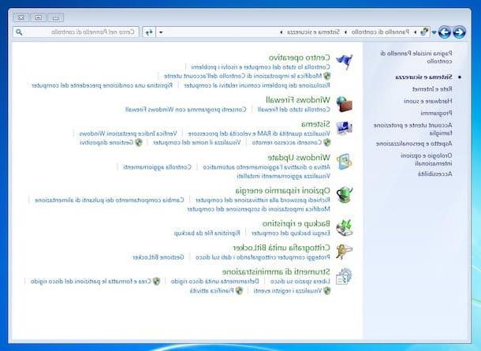Open Orologio e opzioni internazionali
This screenshot has width=481, height=351.
[x=427, y=159]
